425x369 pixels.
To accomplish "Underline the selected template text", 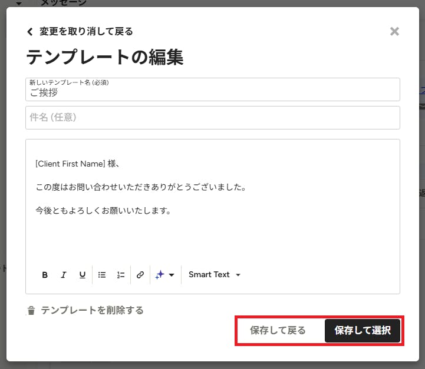I will [x=83, y=275].
